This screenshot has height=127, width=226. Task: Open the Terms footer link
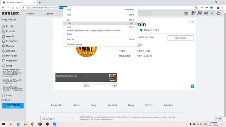pos(149,105)
